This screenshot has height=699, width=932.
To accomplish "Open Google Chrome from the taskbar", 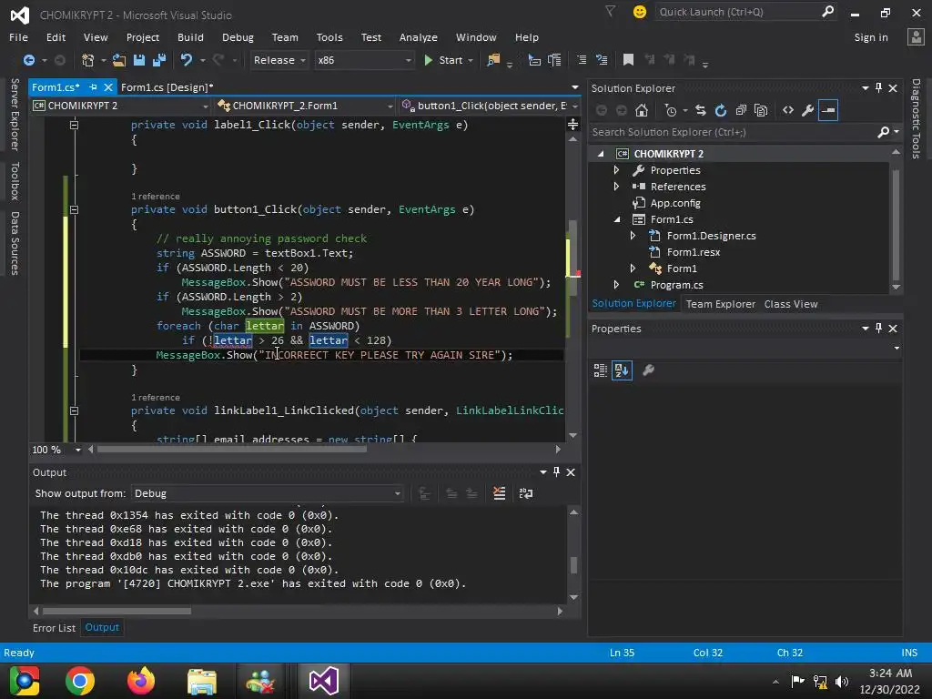I will [x=80, y=681].
